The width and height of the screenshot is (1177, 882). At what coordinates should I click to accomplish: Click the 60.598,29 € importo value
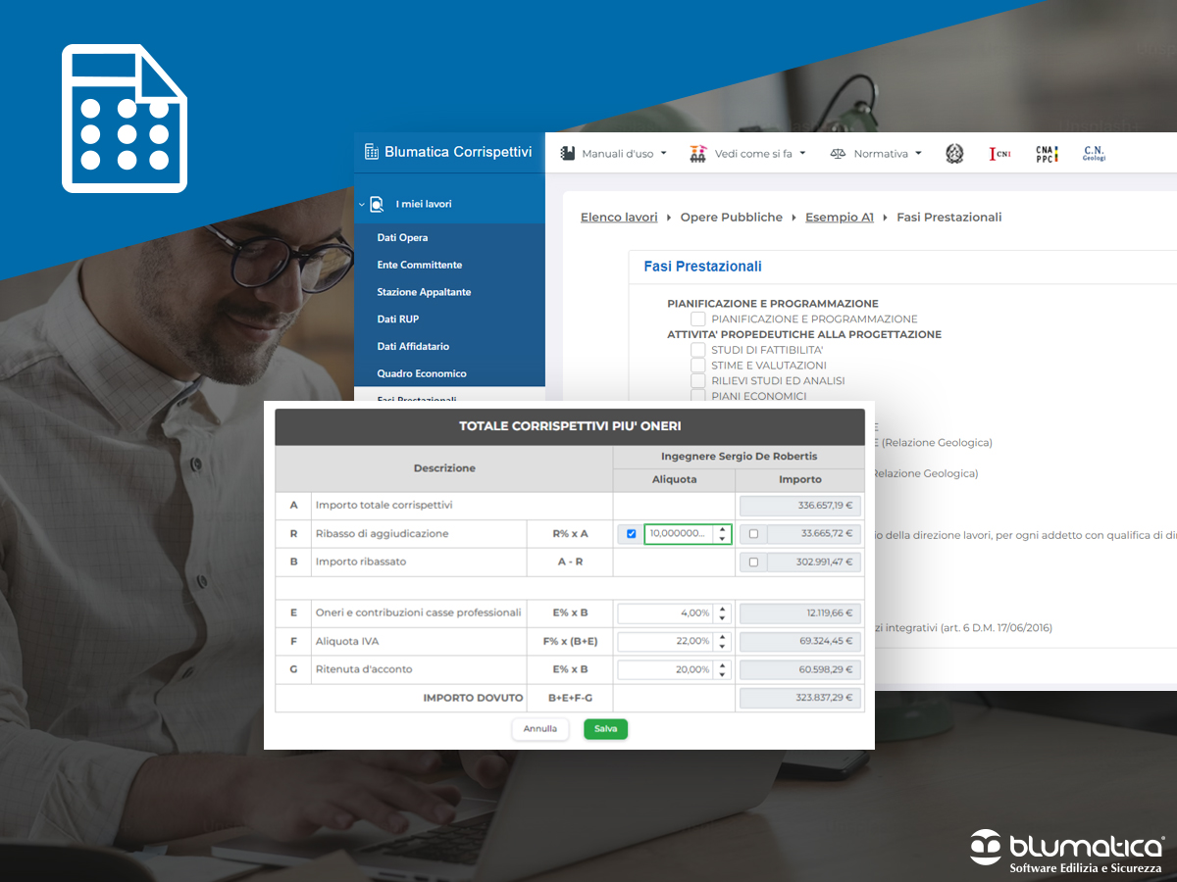pos(799,669)
